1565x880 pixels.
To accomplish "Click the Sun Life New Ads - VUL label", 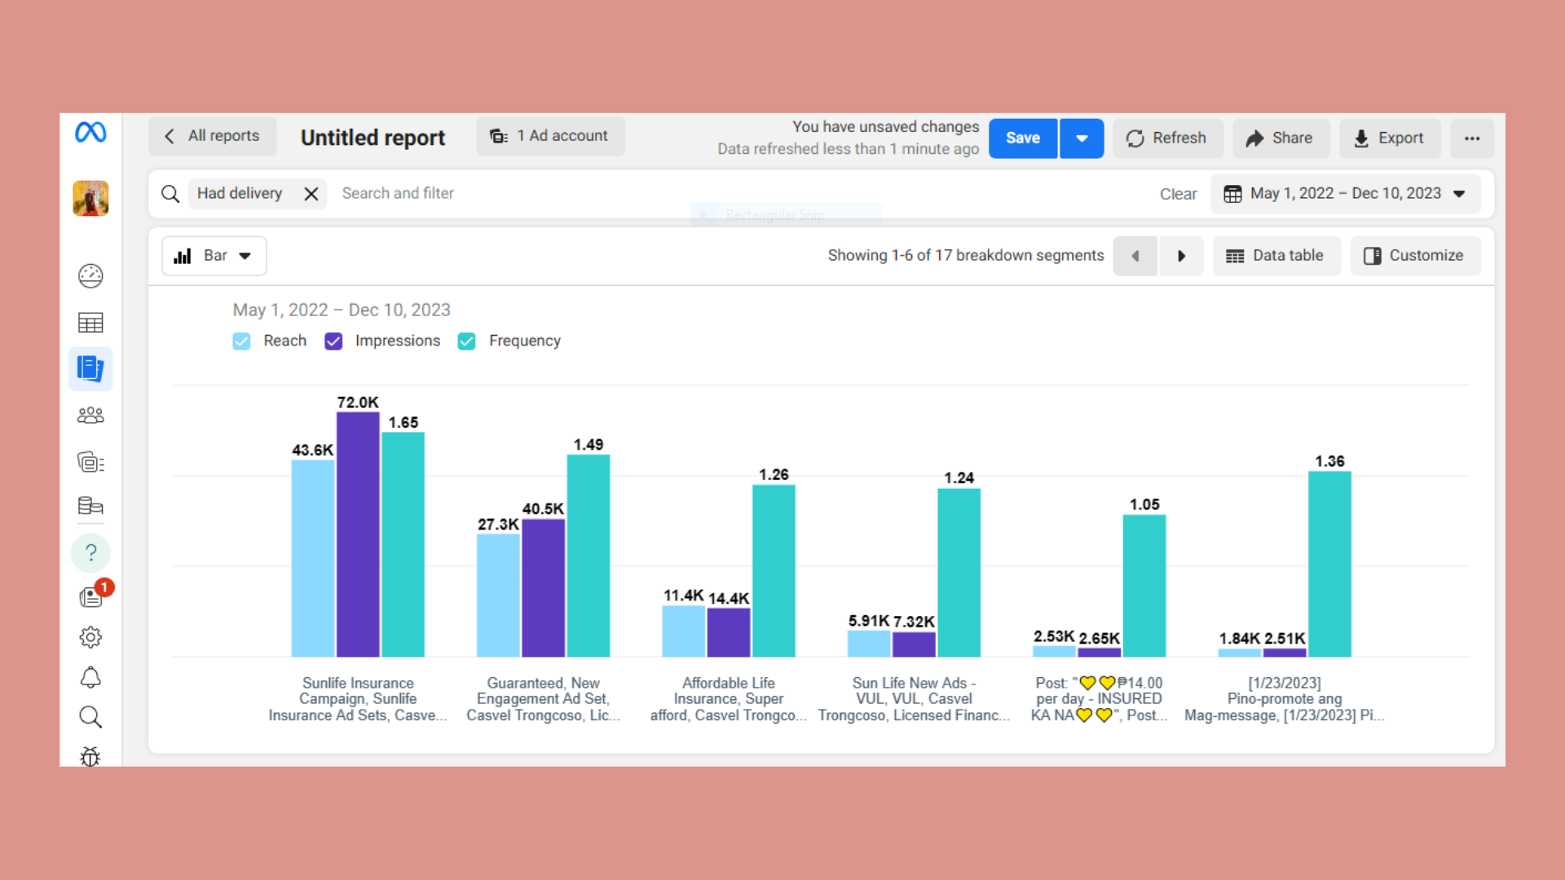I will point(914,699).
